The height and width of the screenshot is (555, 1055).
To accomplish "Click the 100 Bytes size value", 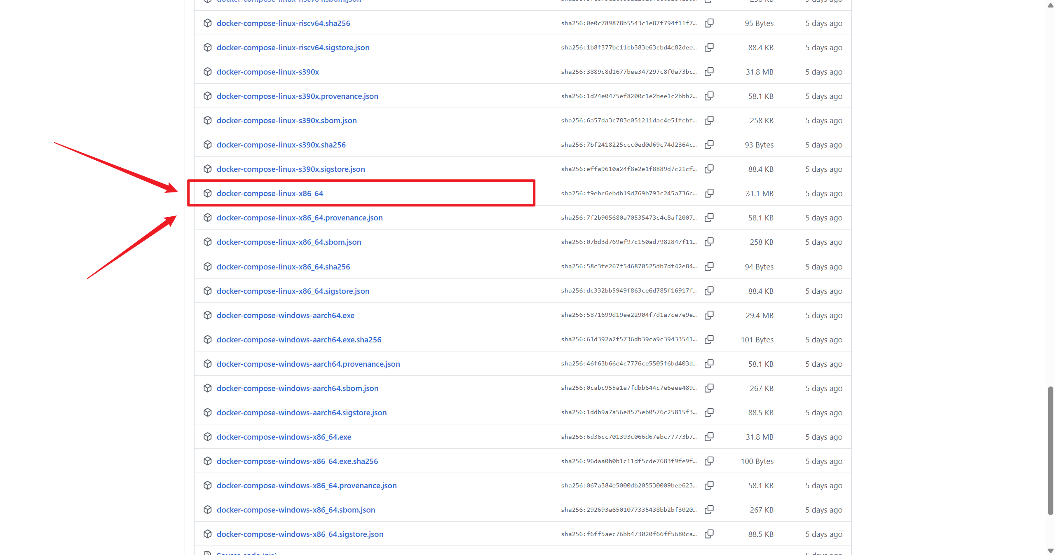I will (757, 461).
